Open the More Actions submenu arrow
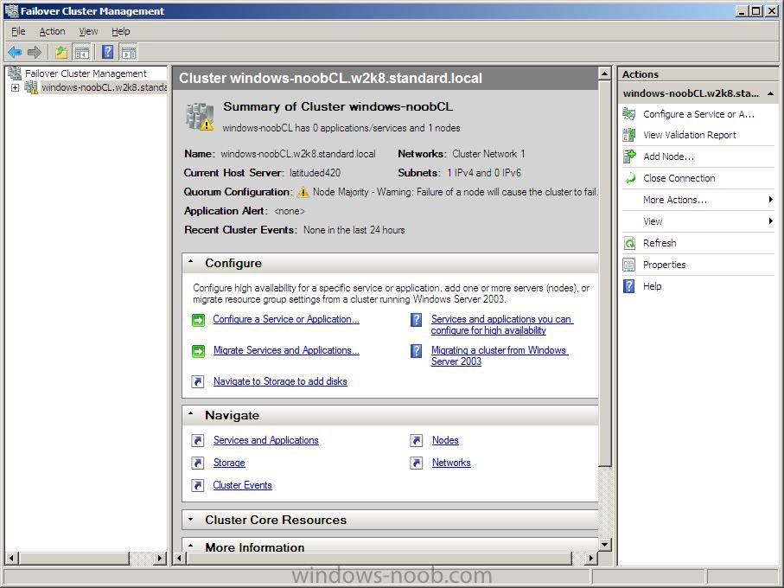Viewport: 784px width, 588px height. pos(770,200)
